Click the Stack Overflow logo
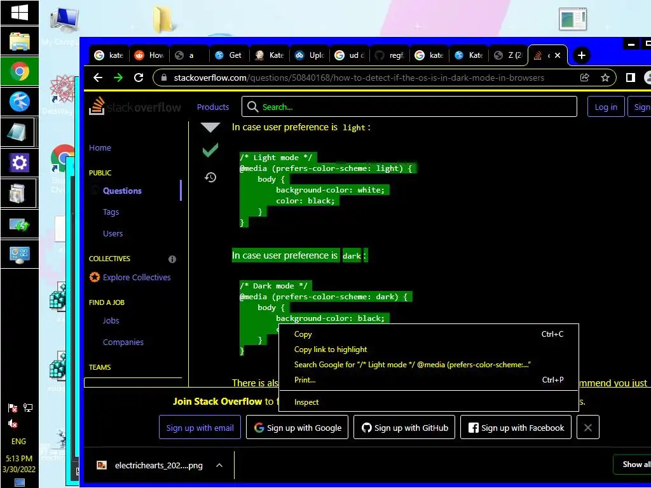 tap(135, 107)
